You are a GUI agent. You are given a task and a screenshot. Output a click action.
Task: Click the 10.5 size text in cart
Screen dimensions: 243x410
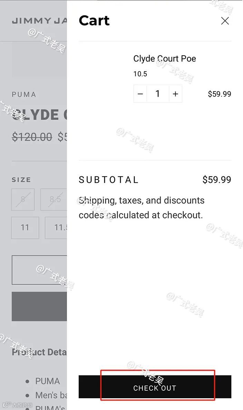[x=140, y=74]
